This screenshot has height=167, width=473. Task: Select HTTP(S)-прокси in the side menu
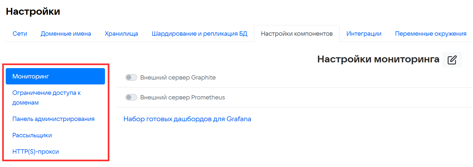(36, 152)
